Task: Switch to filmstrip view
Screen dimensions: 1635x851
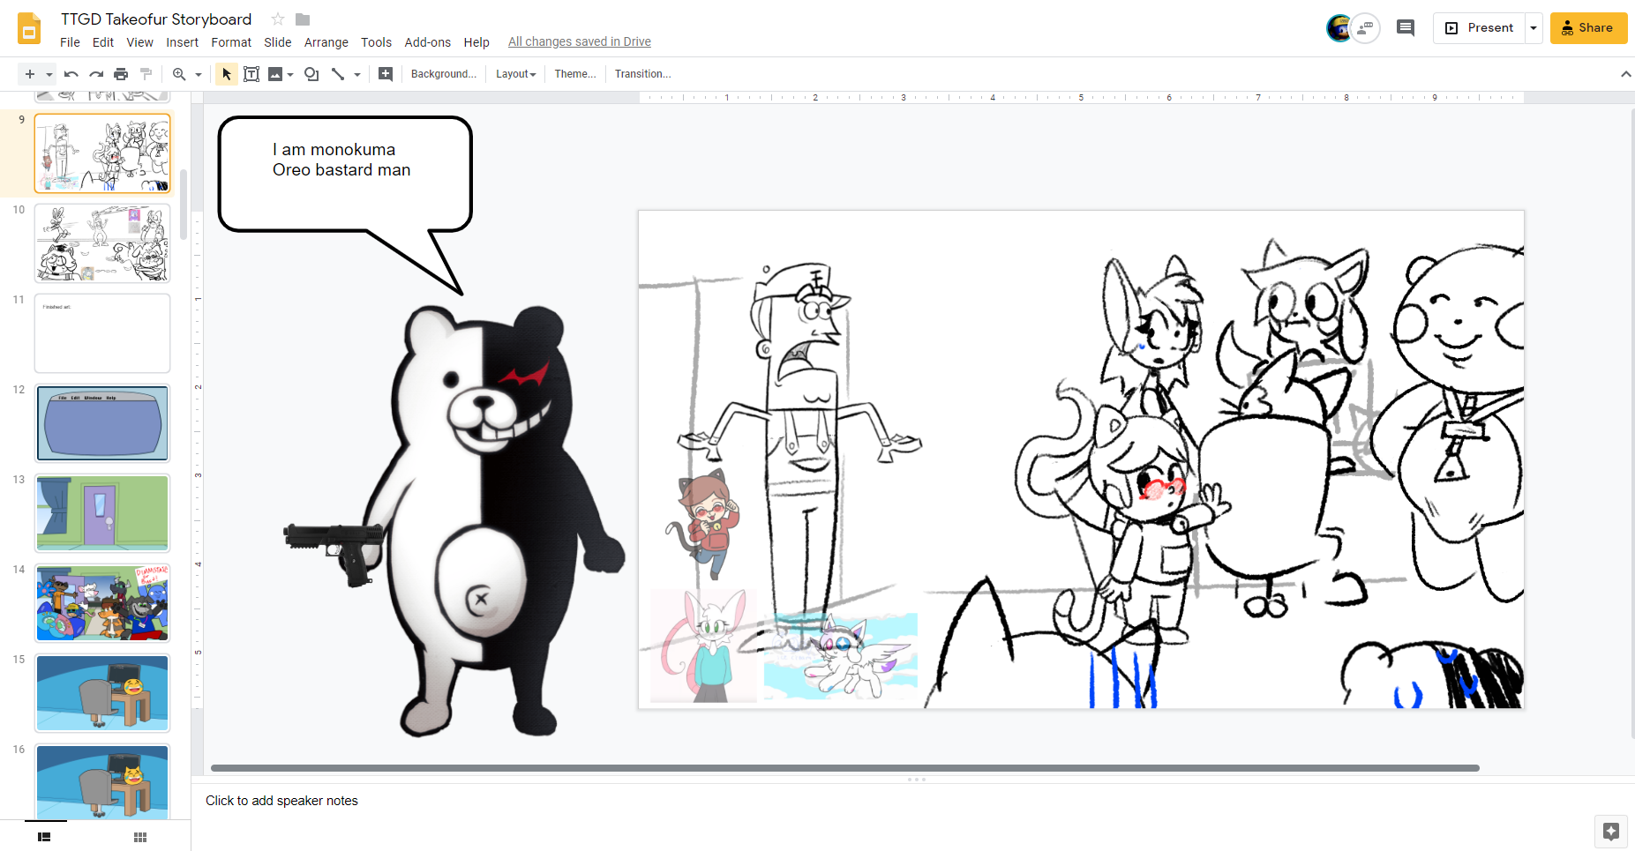Action: click(44, 837)
